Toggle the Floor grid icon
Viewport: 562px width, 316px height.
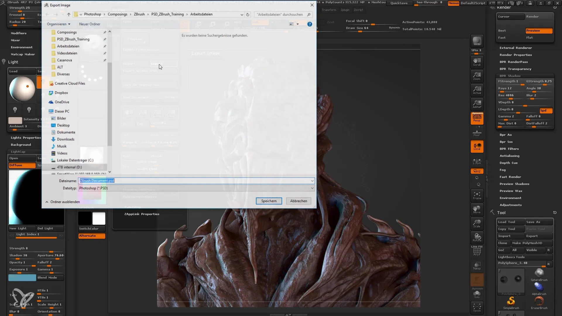477,133
